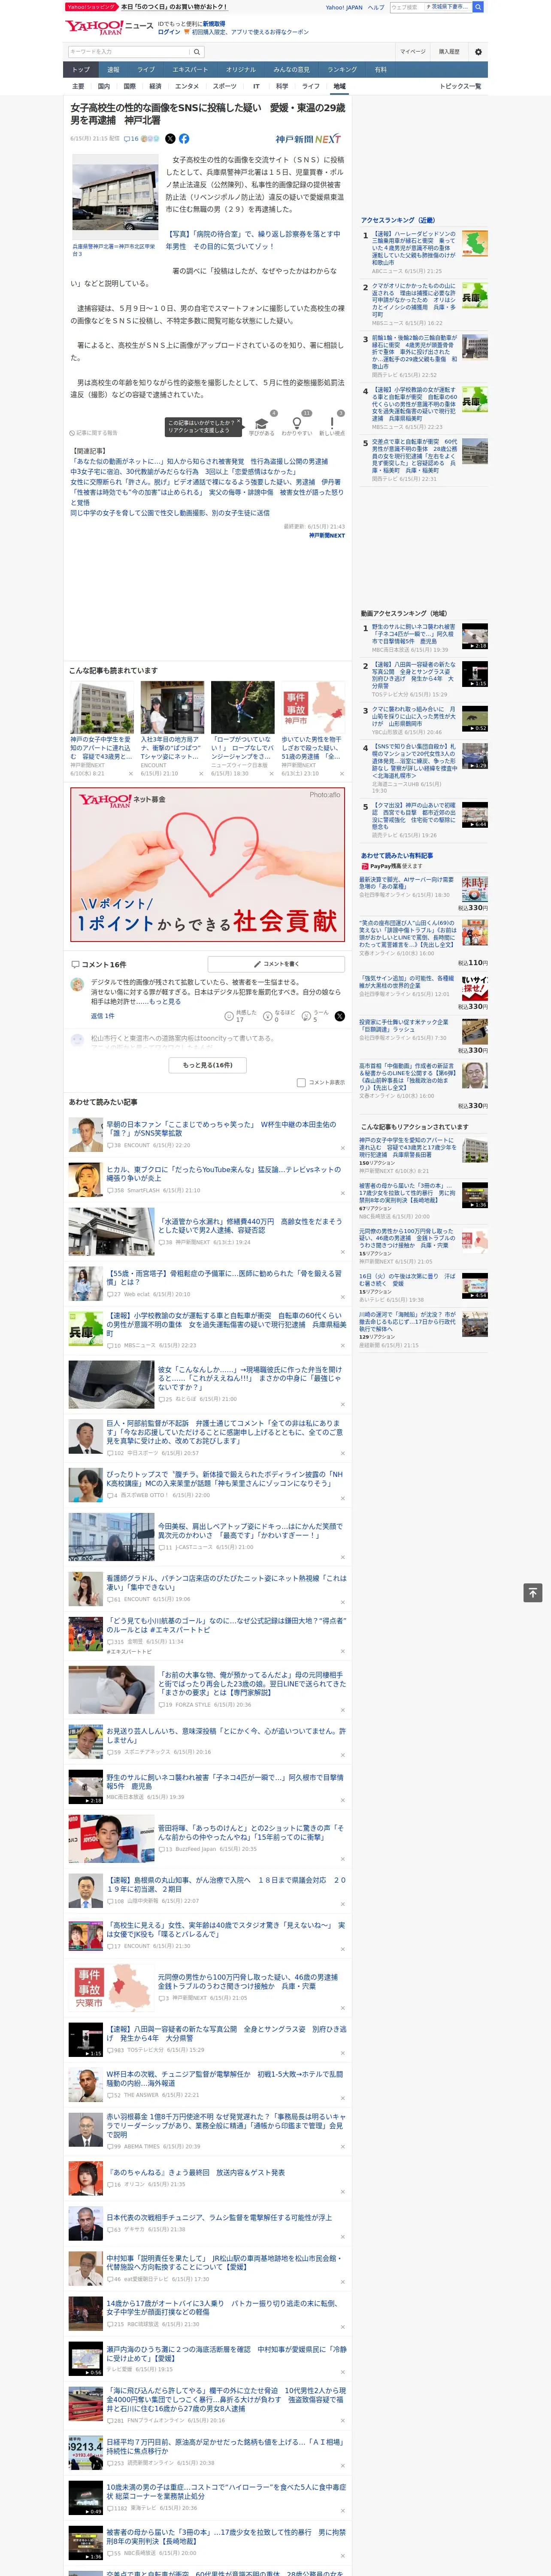Click the コメントを書く button

276,964
